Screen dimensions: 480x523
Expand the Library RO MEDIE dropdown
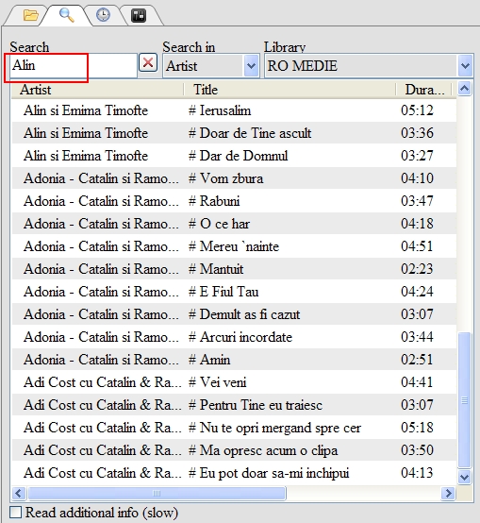pyautogui.click(x=465, y=66)
